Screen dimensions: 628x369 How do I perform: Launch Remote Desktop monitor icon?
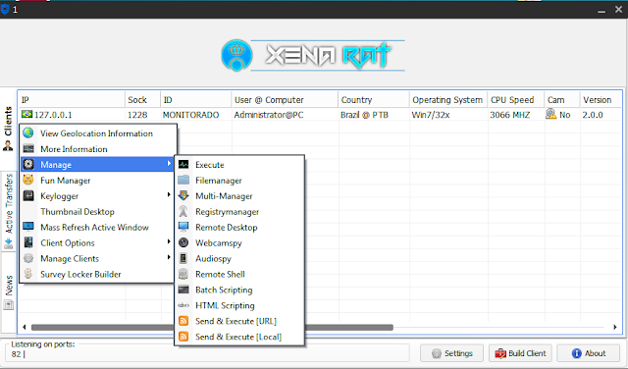point(183,227)
